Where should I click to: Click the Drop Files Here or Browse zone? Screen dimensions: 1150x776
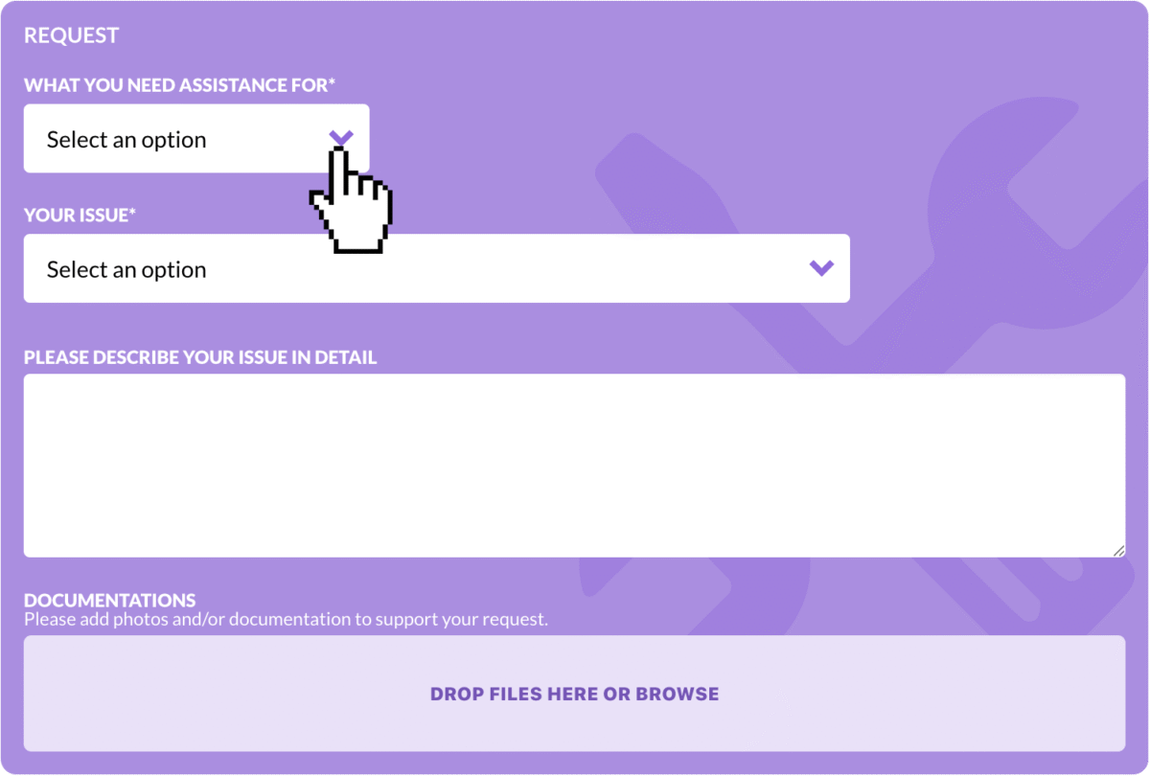(x=575, y=694)
